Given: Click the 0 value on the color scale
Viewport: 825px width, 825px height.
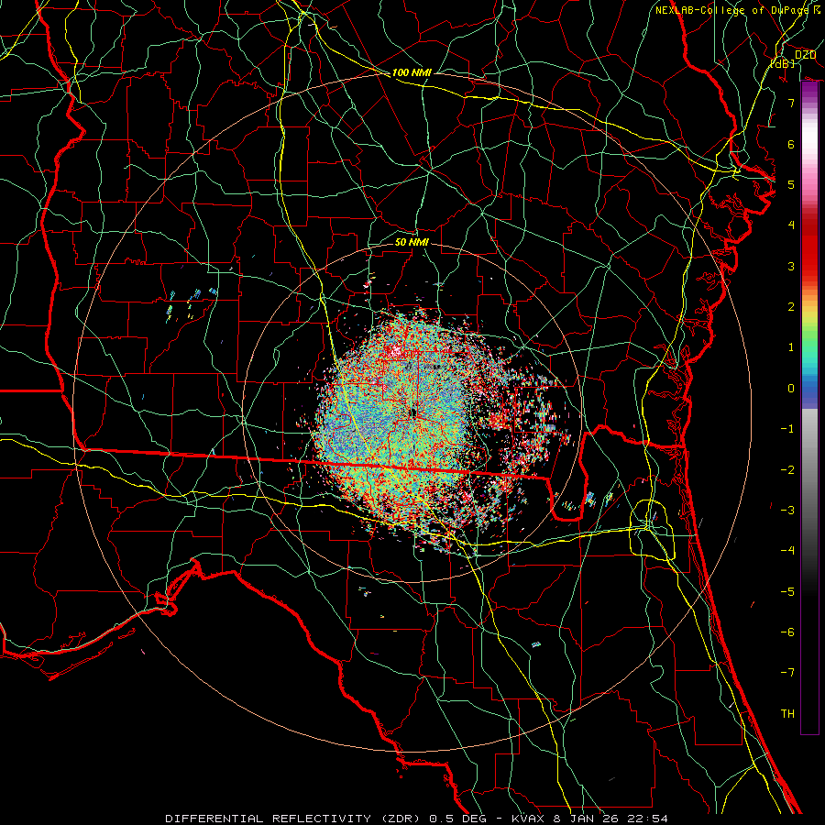Looking at the screenshot, I should click(x=791, y=388).
